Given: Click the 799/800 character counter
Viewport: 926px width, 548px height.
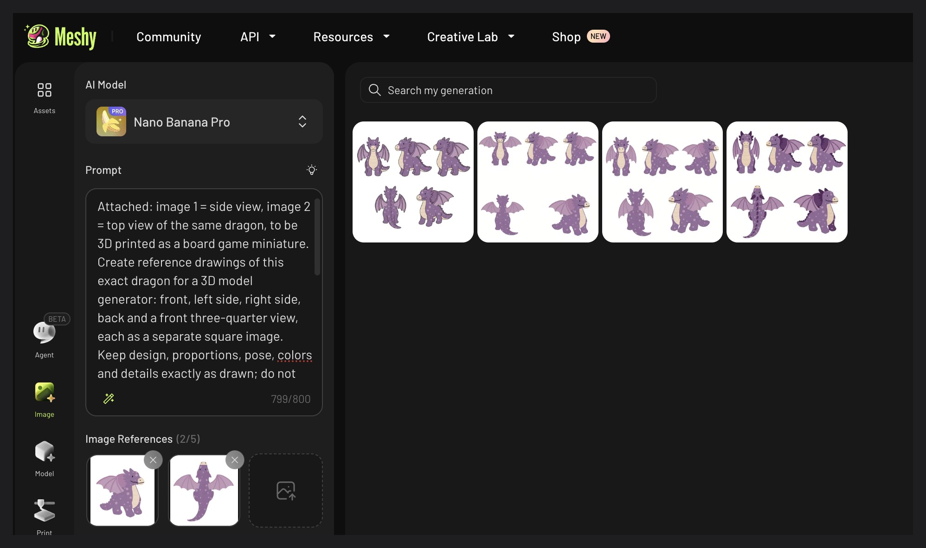Looking at the screenshot, I should (x=291, y=399).
